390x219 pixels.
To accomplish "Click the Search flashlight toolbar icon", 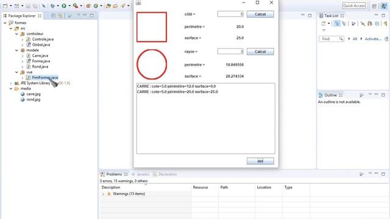I will pos(123,5).
